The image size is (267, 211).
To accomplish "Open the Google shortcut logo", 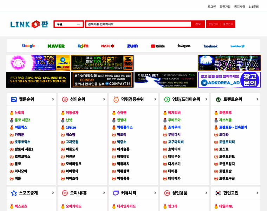I will tap(28, 46).
